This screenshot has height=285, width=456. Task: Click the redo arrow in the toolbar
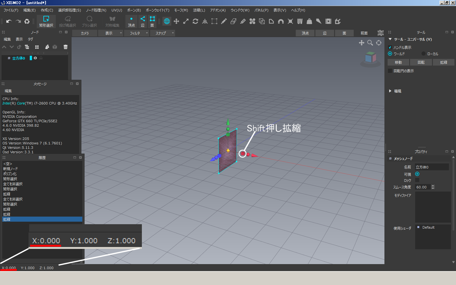(18, 21)
